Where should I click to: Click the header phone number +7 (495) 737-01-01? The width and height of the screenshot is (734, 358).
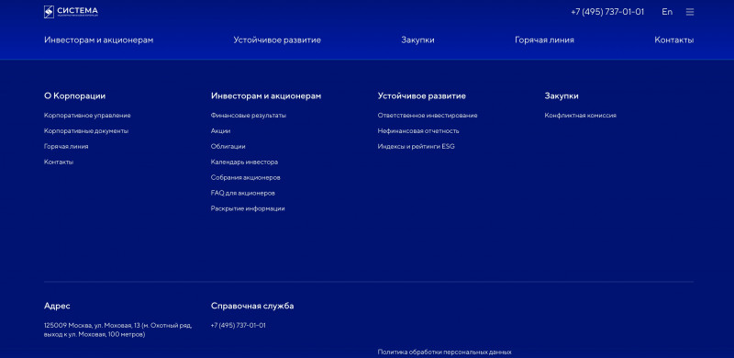tap(607, 12)
